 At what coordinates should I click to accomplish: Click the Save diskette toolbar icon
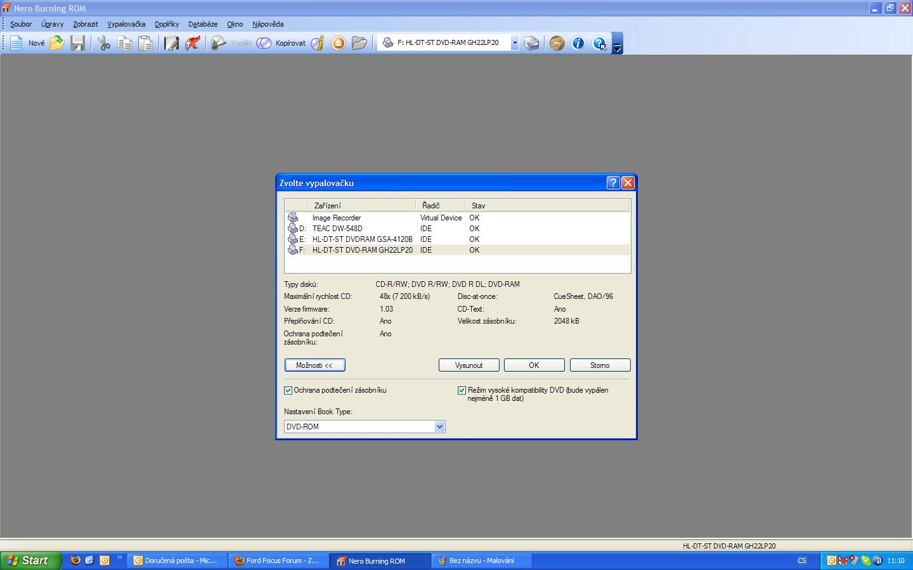tap(77, 43)
